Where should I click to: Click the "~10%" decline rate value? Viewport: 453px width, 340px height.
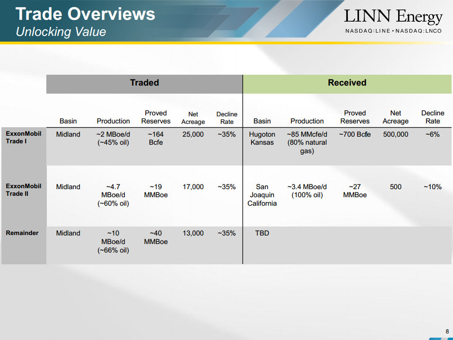pyautogui.click(x=432, y=187)
